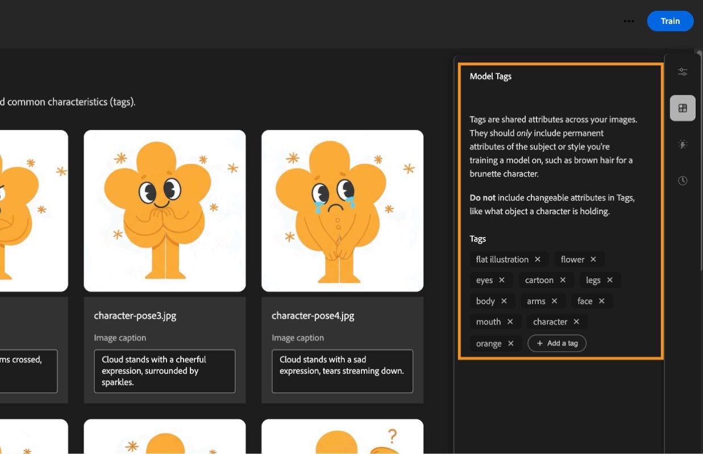Viewport: 703px width, 454px height.
Task: Remove the orange tag
Action: click(510, 343)
